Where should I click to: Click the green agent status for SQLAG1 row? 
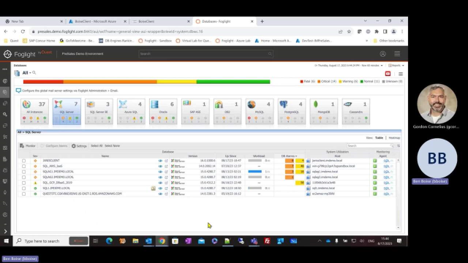point(375,172)
